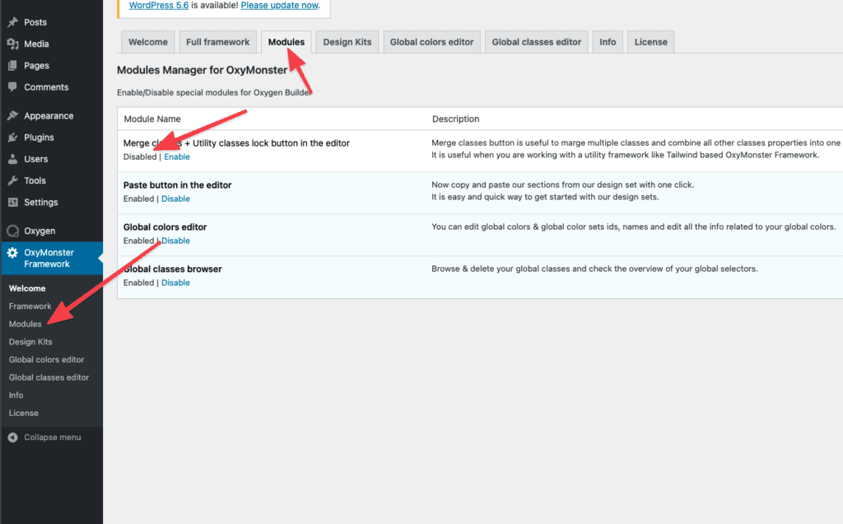The image size is (843, 524).
Task: Open the Tools menu
Action: [35, 180]
